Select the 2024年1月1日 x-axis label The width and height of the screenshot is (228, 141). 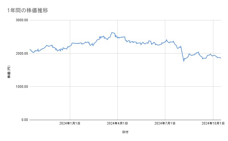70,124
